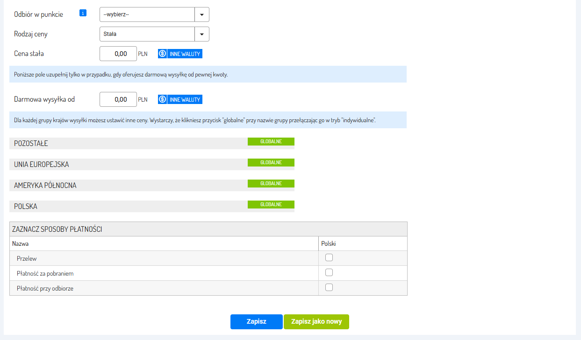Click currency icon beside Cena stała

click(162, 54)
